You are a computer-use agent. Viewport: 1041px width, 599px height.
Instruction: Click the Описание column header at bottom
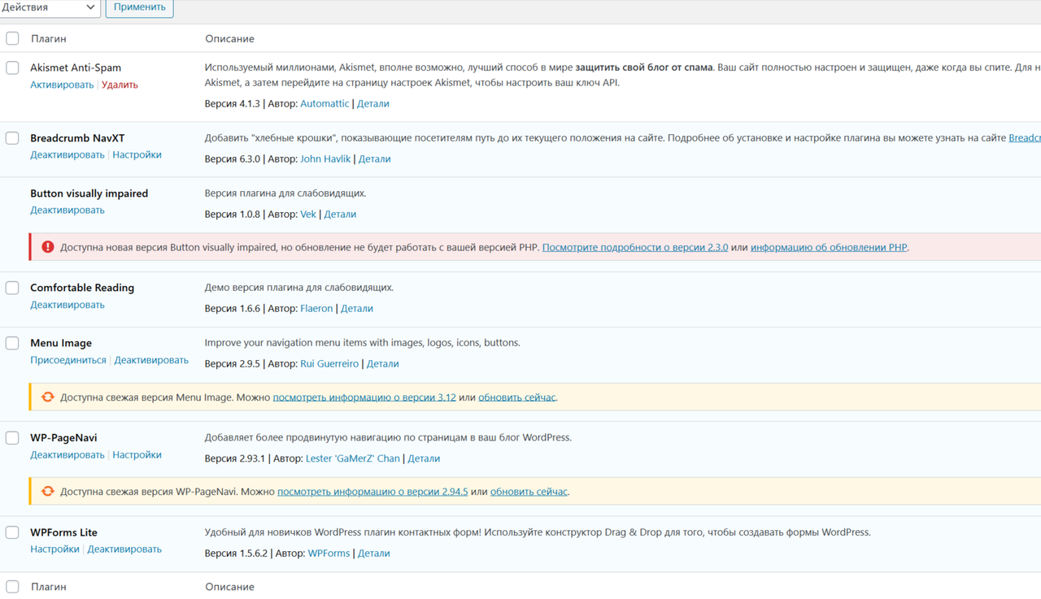pyautogui.click(x=229, y=587)
